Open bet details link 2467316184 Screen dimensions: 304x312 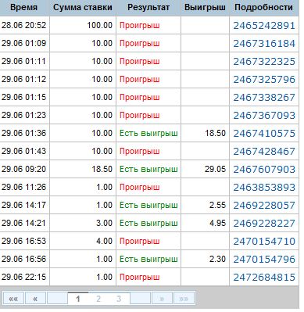pos(264,44)
